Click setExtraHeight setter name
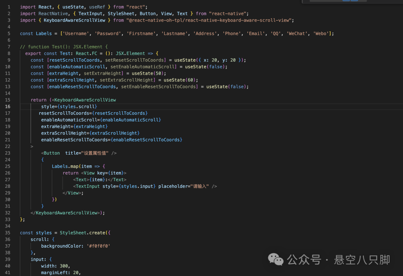This screenshot has height=276, width=403. 102,74
